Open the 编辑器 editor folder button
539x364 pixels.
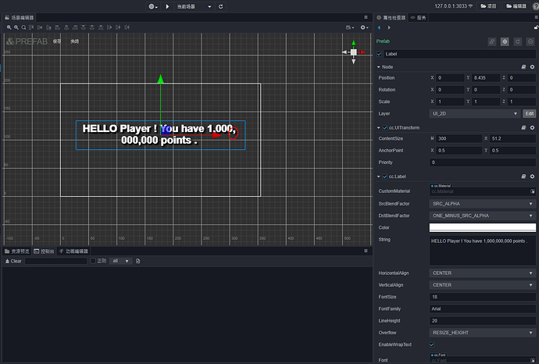pos(516,6)
